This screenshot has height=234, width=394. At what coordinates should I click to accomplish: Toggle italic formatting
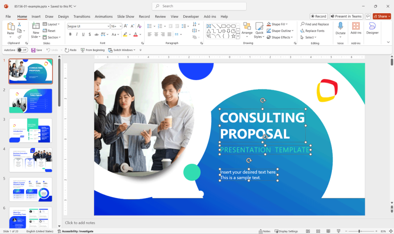77,34
